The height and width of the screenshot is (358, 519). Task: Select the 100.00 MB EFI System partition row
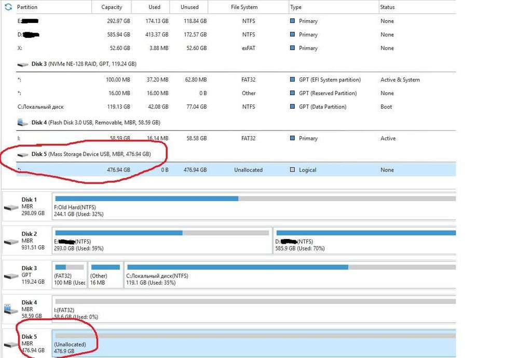tap(236, 79)
